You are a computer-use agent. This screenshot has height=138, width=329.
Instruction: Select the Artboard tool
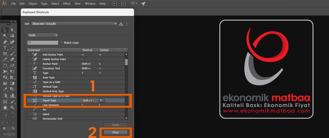click(x=5, y=102)
